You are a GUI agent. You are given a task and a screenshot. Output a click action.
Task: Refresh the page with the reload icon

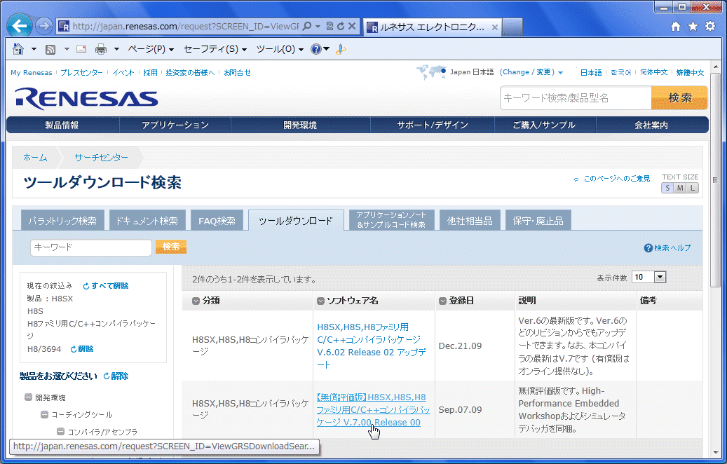(341, 27)
